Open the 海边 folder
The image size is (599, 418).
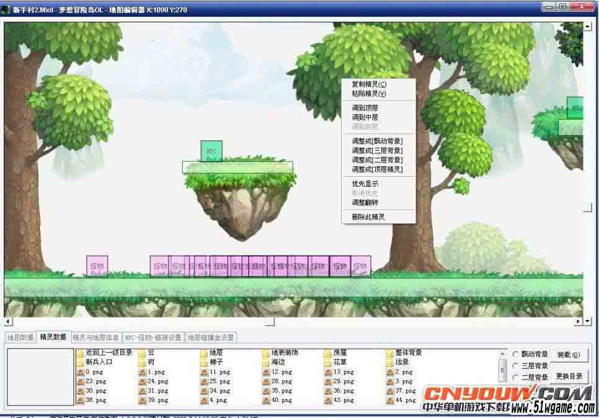[x=274, y=362]
